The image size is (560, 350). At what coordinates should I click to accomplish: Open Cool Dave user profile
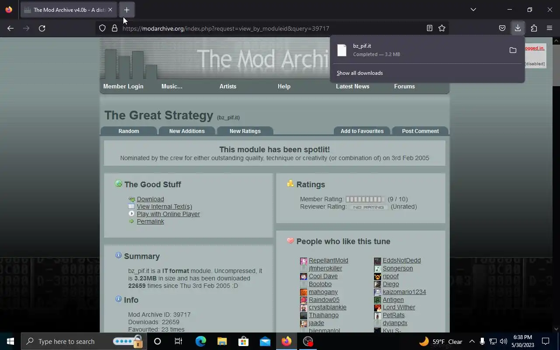pyautogui.click(x=323, y=276)
